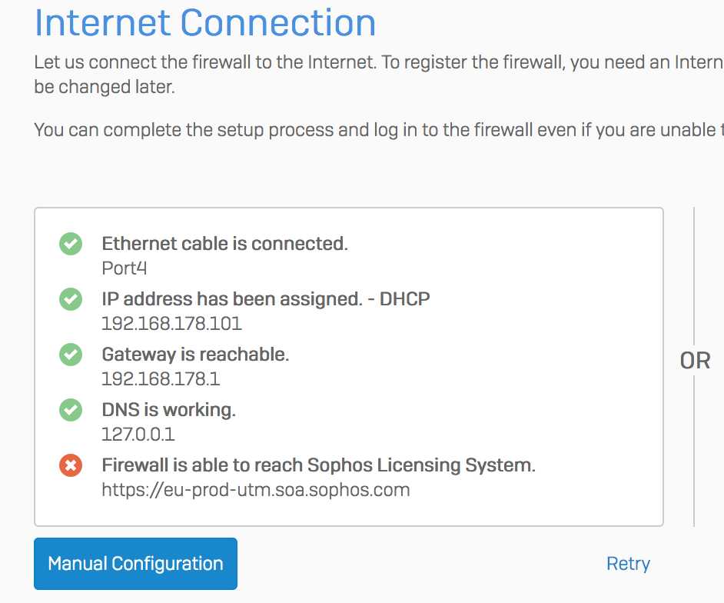Click the DNS server address 127.0.0.1
This screenshot has height=603, width=724.
(138, 435)
